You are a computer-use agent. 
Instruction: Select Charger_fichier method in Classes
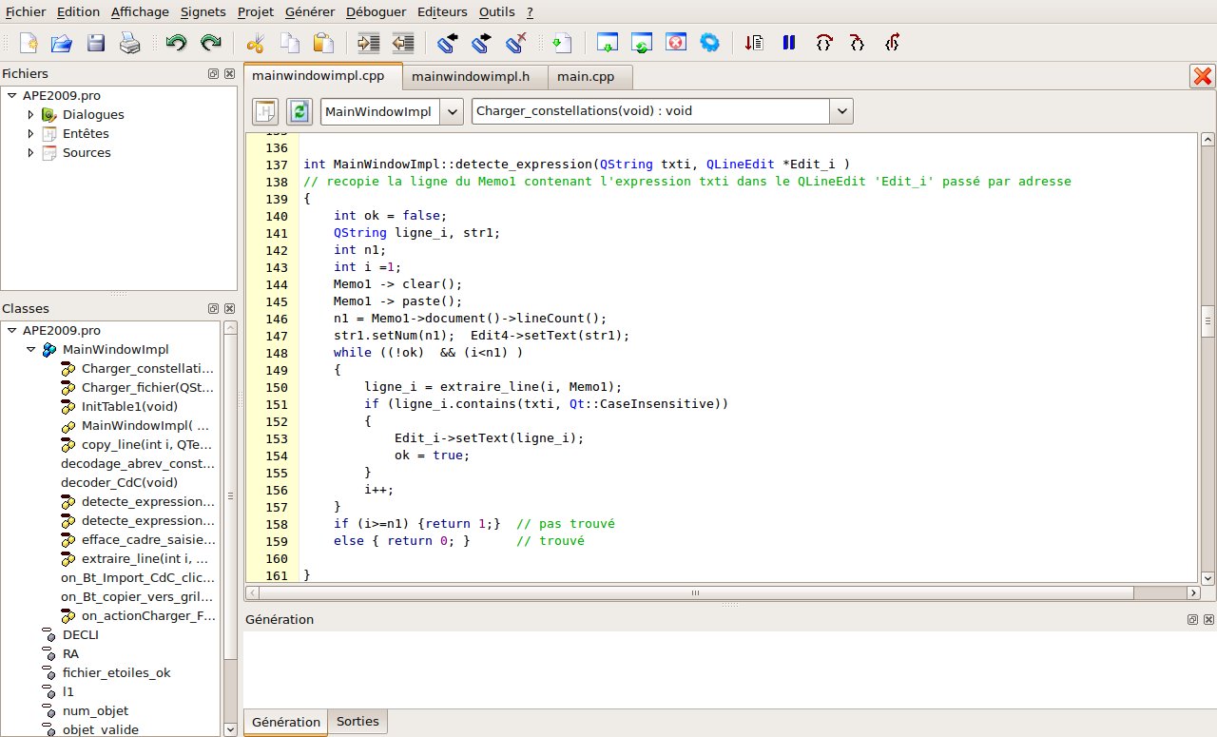tap(147, 387)
